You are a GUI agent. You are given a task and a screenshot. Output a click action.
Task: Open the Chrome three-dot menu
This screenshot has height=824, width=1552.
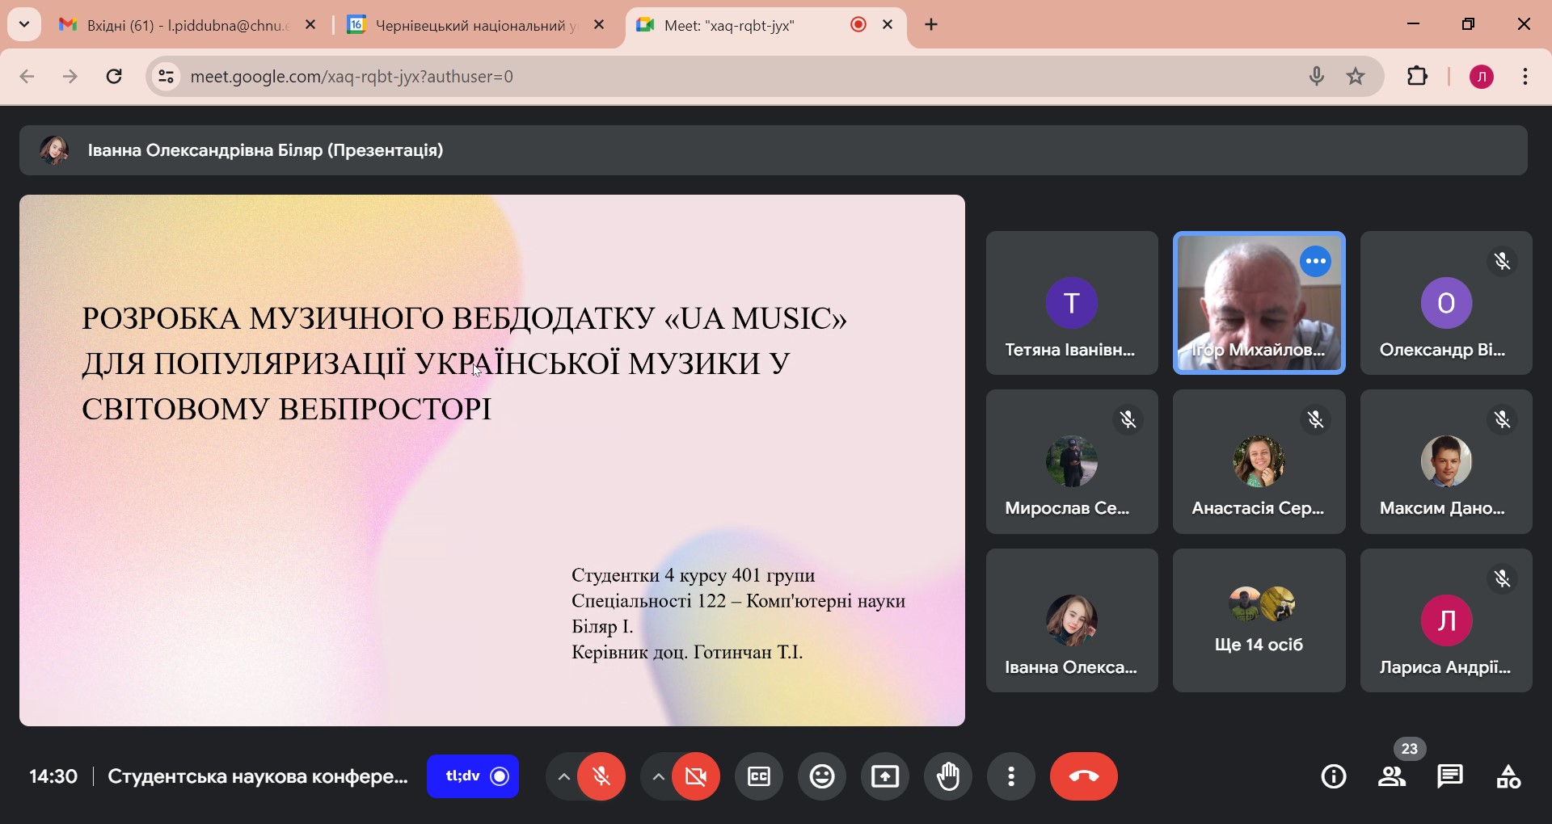1526,78
